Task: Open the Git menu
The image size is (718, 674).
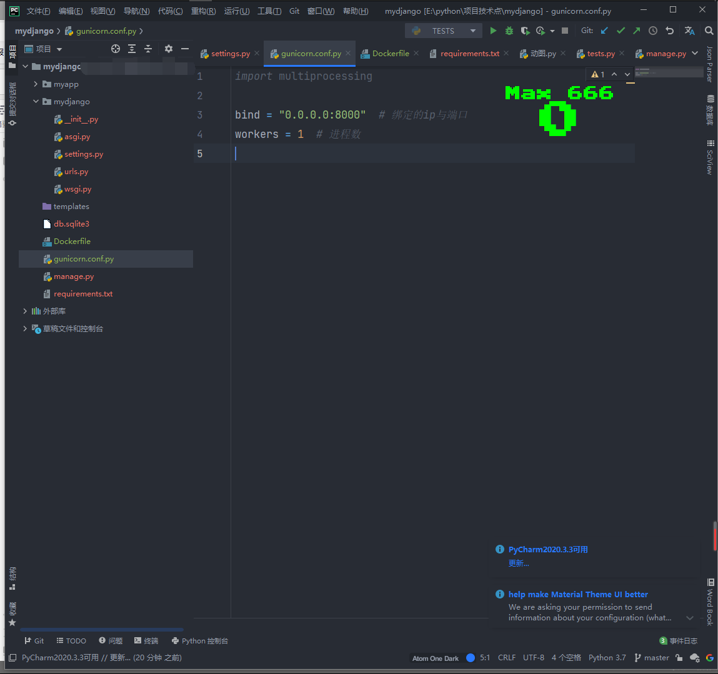Action: [x=294, y=11]
